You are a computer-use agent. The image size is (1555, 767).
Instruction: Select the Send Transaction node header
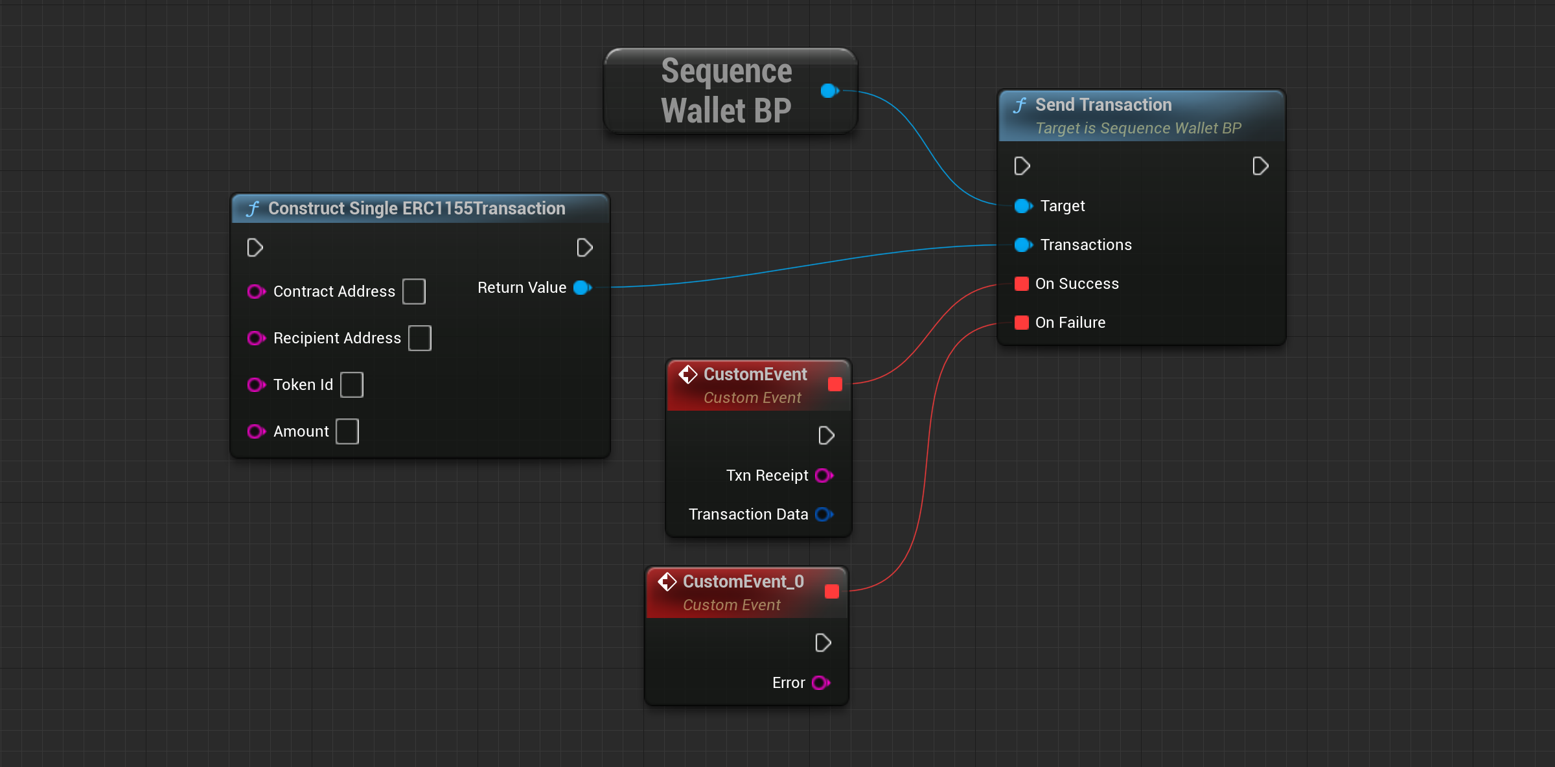point(1103,105)
